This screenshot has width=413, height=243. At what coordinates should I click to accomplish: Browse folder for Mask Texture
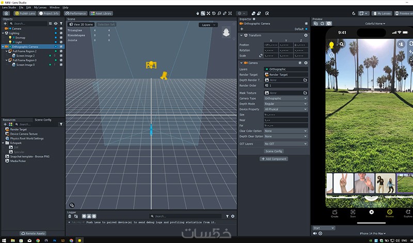pos(305,93)
